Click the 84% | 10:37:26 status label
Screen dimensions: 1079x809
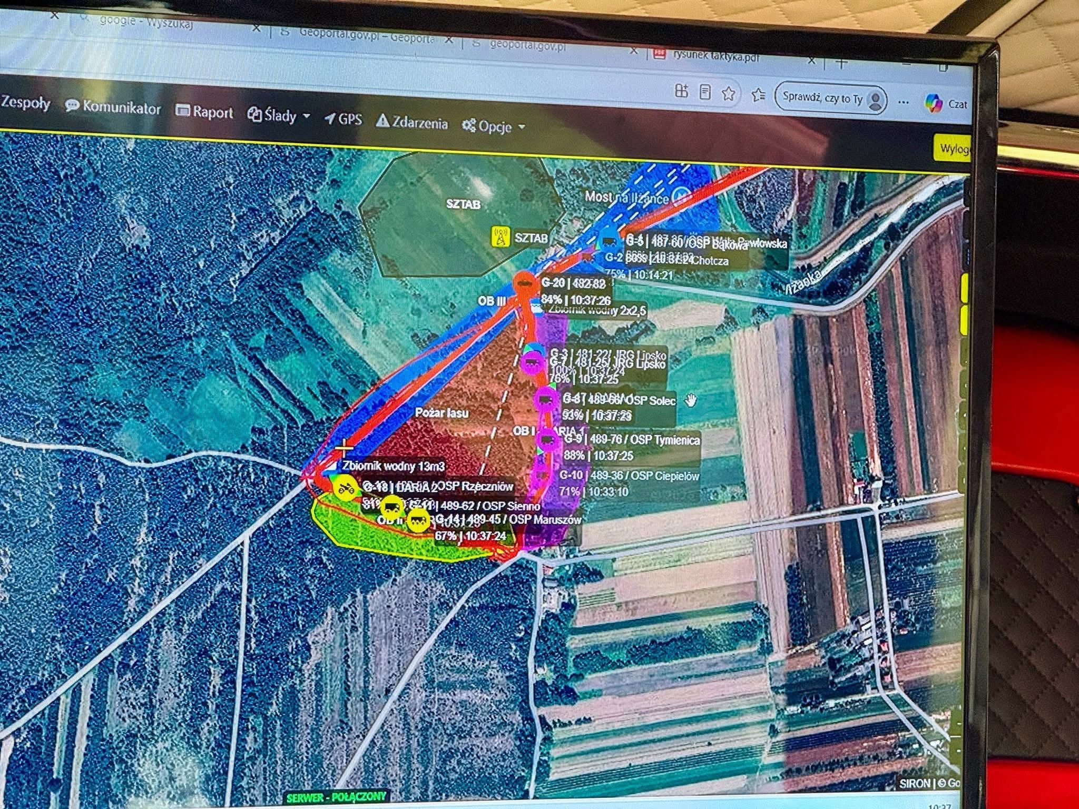[576, 300]
